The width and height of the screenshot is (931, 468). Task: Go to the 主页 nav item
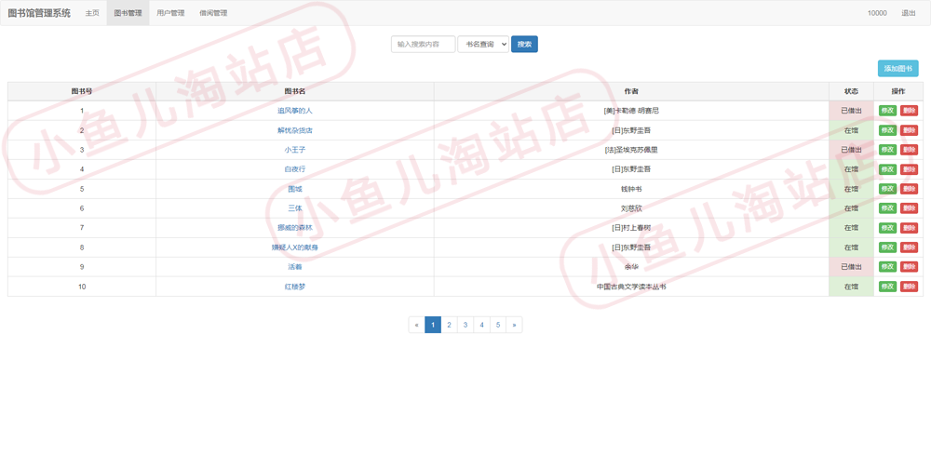coord(92,13)
